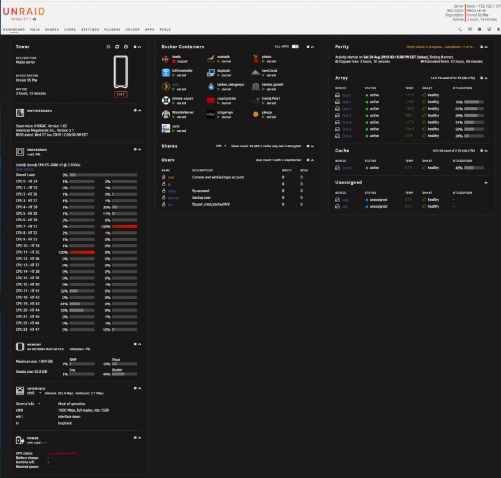
Task: Open the Parity device link
Action: tap(347, 95)
